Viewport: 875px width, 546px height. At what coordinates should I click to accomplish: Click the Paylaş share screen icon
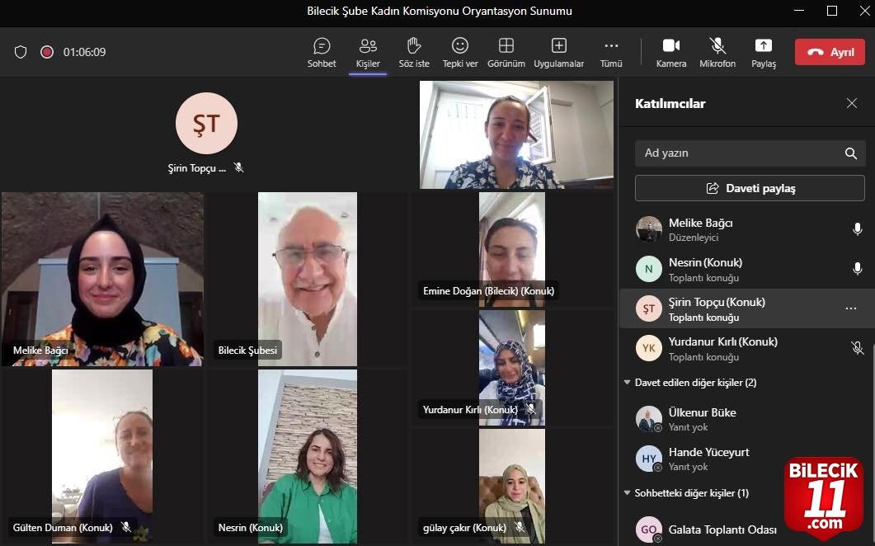click(764, 46)
